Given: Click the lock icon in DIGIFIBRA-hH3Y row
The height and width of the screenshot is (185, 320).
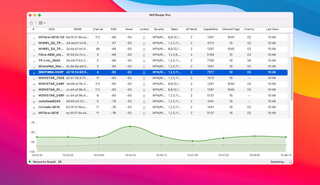Looking at the screenshot, I should coord(144,73).
